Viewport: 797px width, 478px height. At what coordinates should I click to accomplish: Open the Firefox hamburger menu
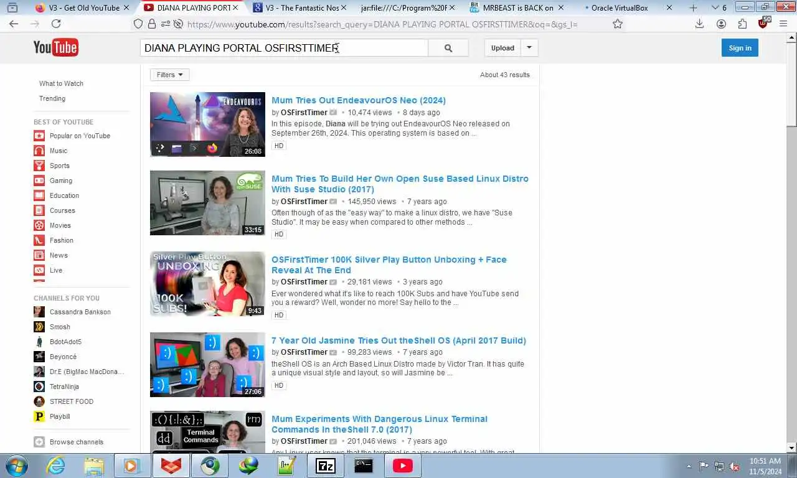[785, 24]
